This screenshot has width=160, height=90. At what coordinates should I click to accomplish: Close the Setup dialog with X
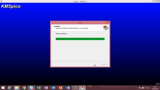(x=108, y=22)
